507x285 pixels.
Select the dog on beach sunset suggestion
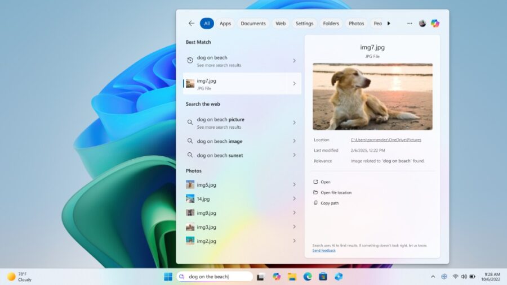click(242, 155)
